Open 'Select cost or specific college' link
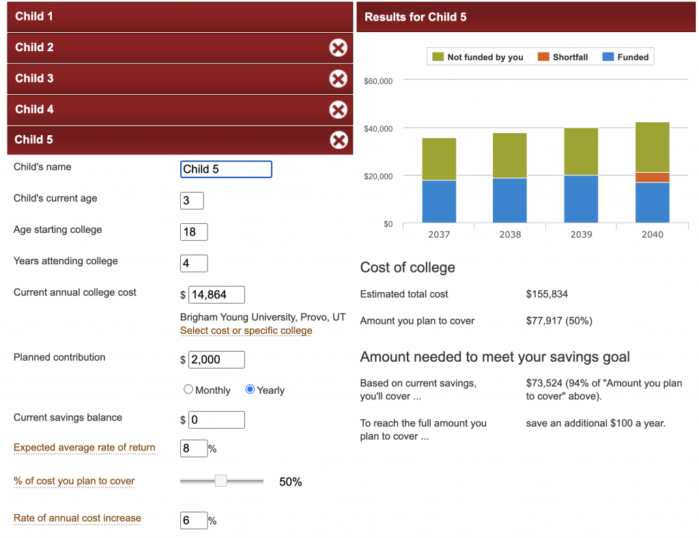Screen dimensions: 699x538 click(x=246, y=330)
